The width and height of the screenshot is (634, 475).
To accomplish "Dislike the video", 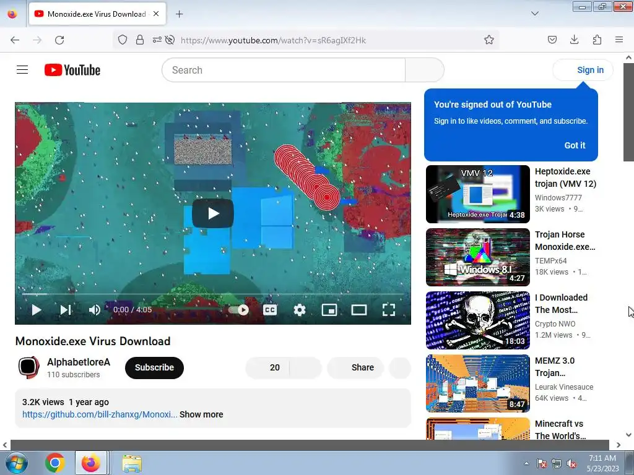I will [x=306, y=367].
